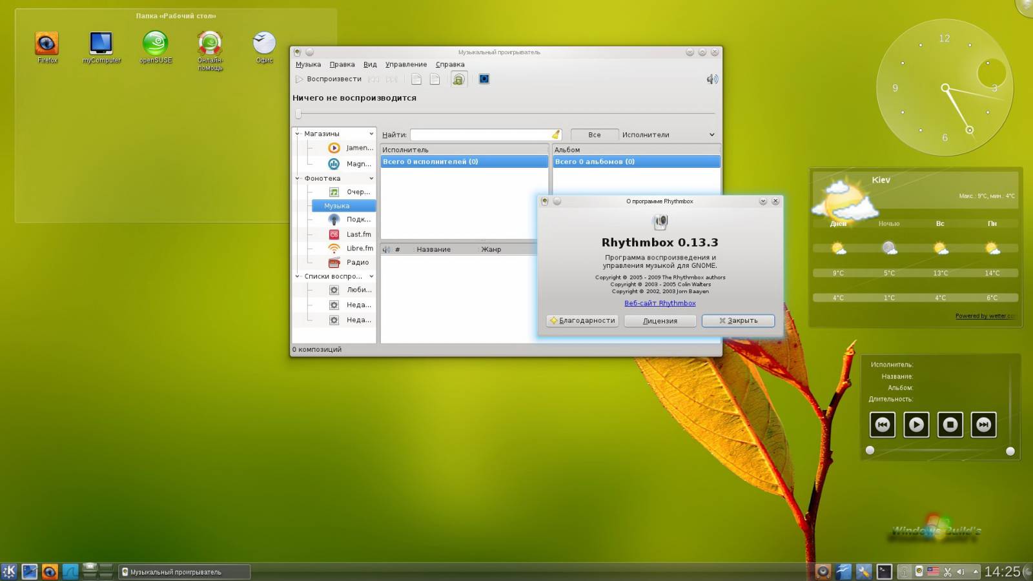Click the Все search filter button
This screenshot has width=1033, height=581.
[595, 135]
